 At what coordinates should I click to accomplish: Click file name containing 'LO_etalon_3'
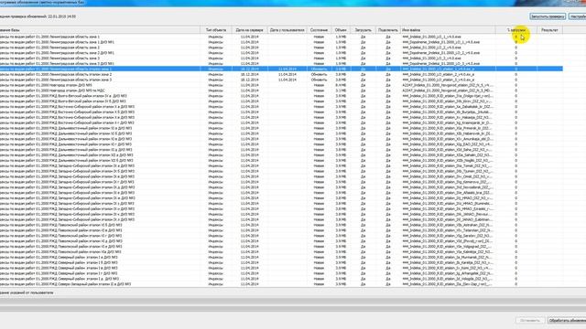[438, 80]
